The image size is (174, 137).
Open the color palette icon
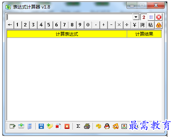coord(99,126)
